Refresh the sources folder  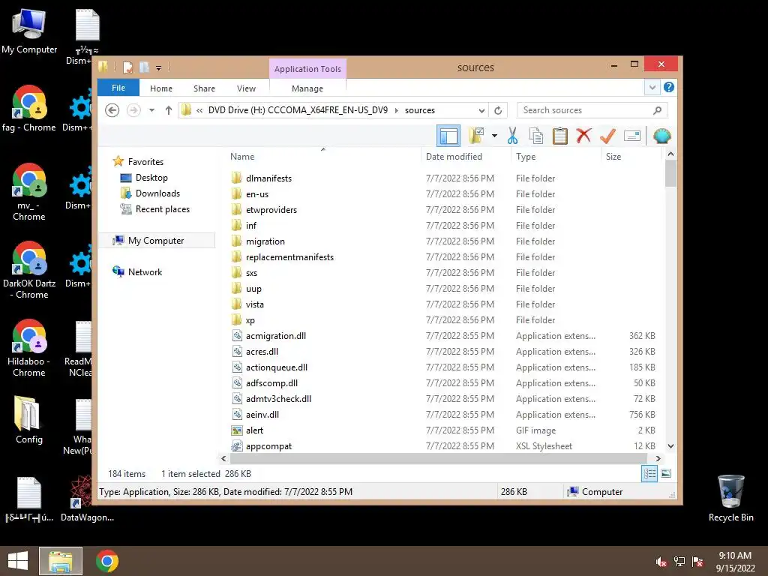498,110
